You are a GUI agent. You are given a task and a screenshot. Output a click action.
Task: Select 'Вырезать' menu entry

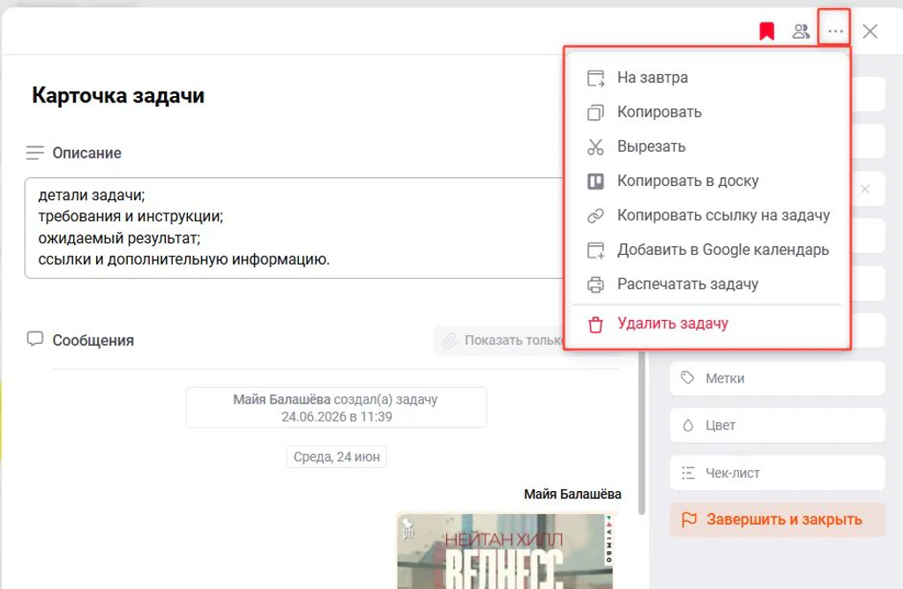(x=706, y=146)
